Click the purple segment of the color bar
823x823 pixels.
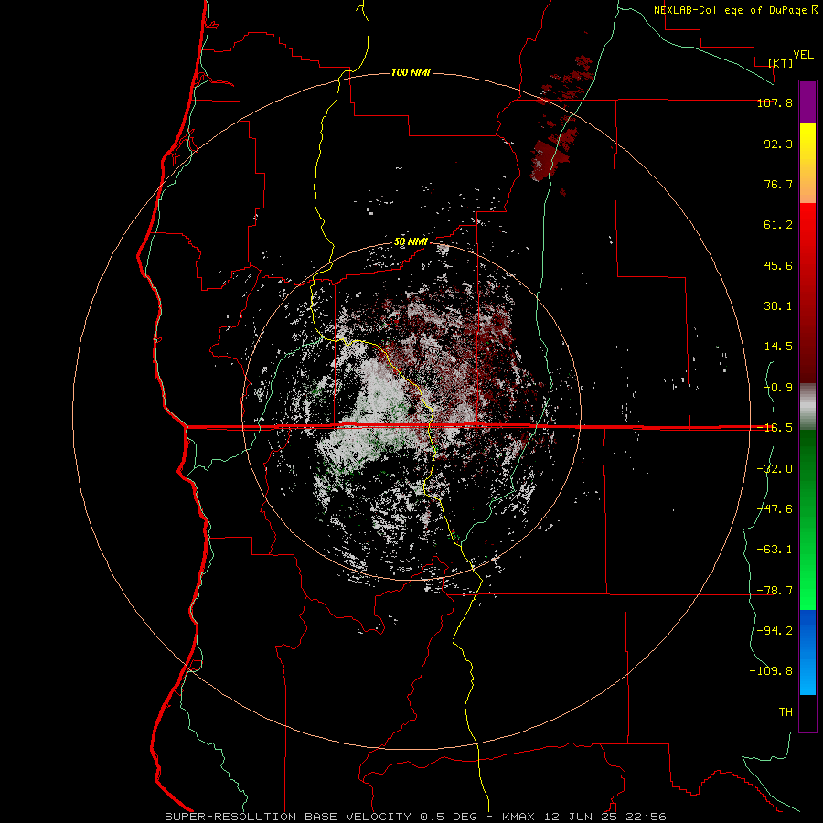tap(807, 102)
